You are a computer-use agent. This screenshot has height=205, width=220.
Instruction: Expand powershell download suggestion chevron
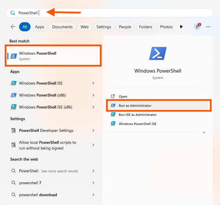(93, 195)
